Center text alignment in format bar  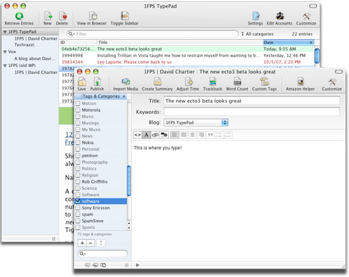(x=193, y=135)
